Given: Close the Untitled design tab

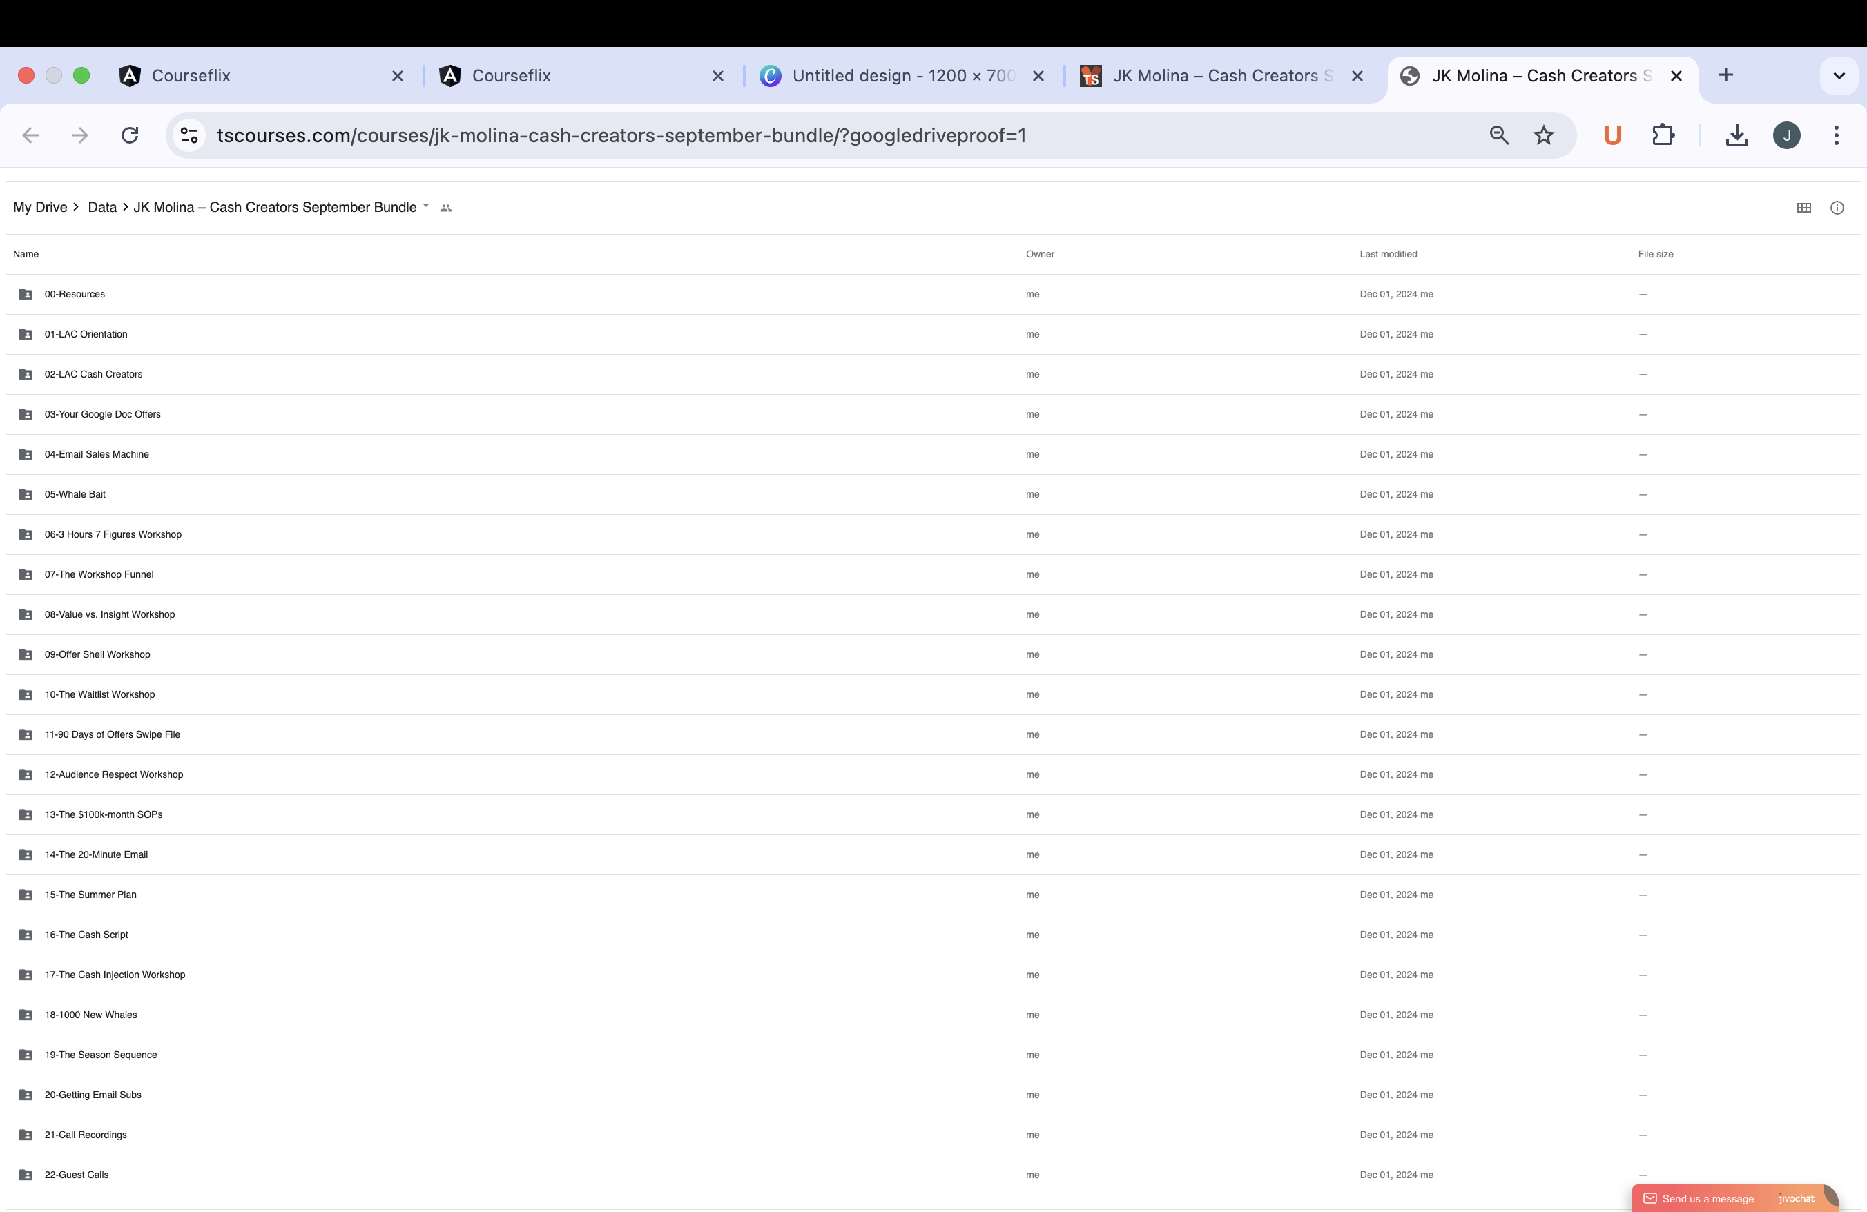Looking at the screenshot, I should coord(1038,76).
